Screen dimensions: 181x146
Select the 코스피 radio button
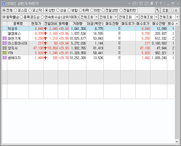[15, 10]
